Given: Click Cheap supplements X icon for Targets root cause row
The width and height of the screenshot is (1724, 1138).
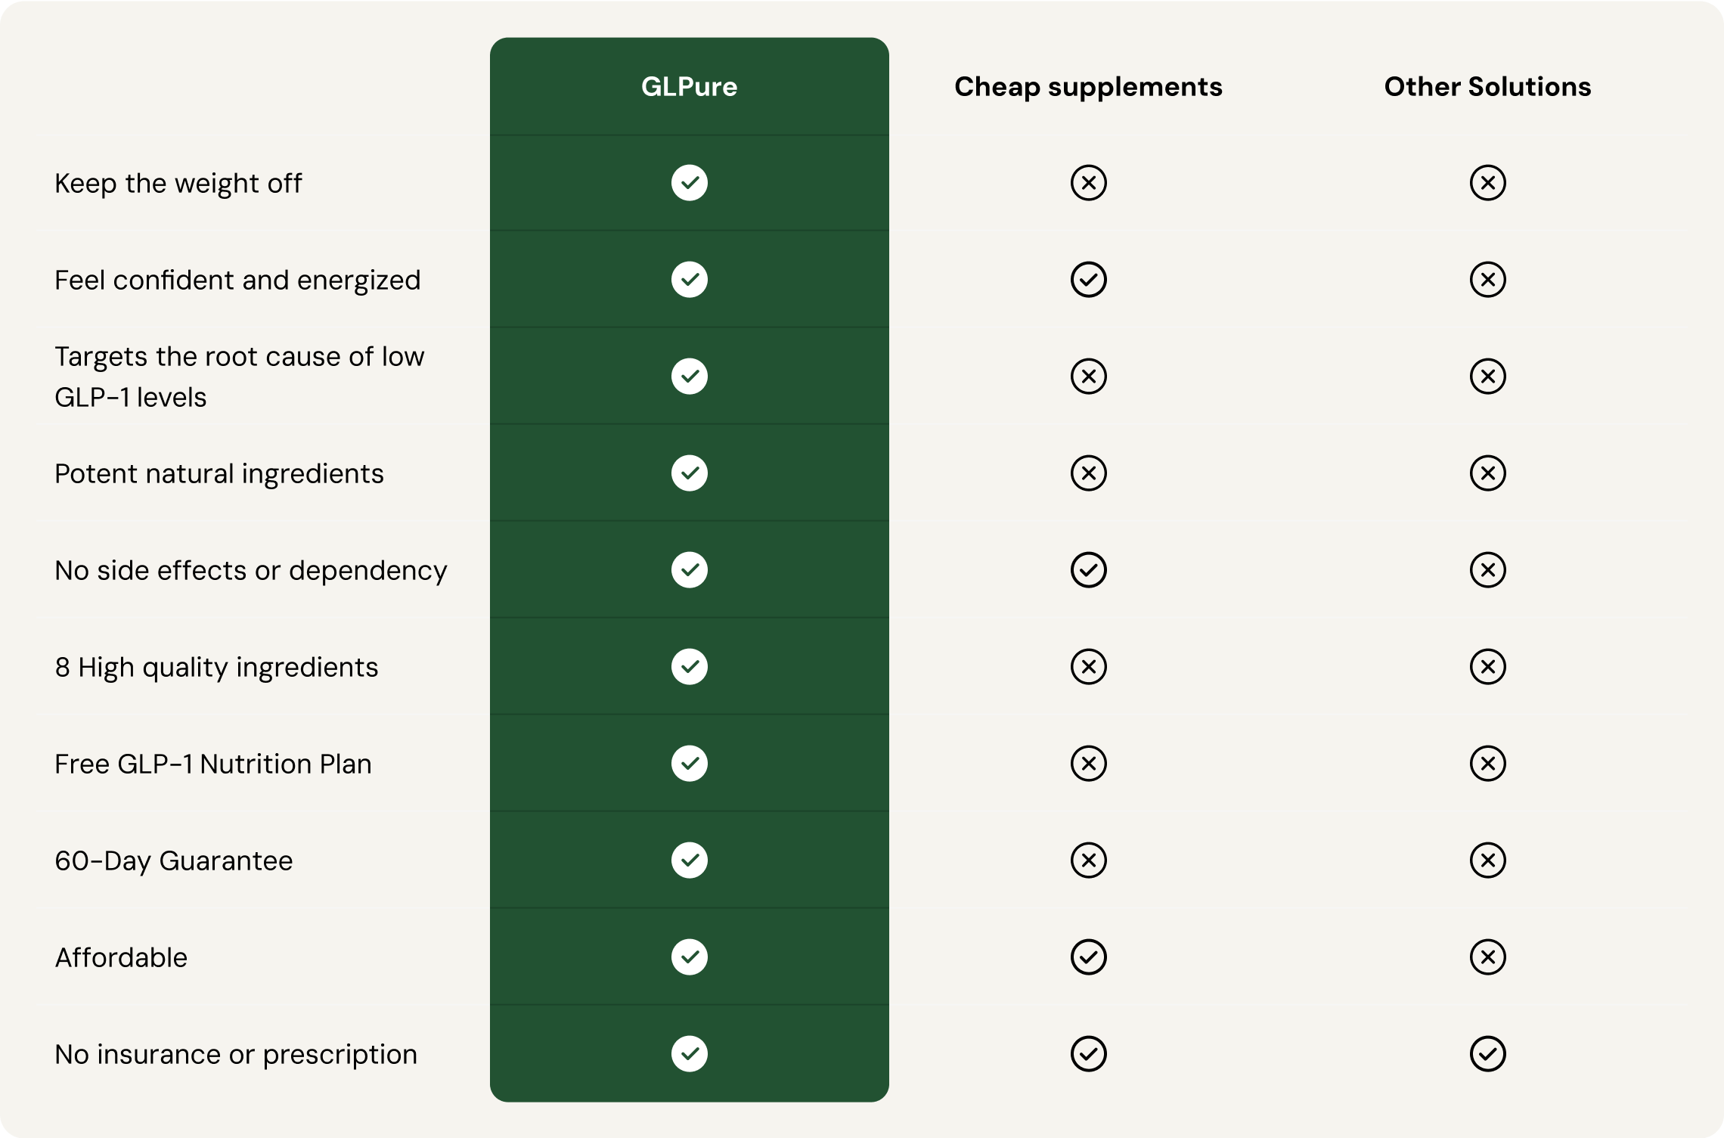Looking at the screenshot, I should point(1088,377).
